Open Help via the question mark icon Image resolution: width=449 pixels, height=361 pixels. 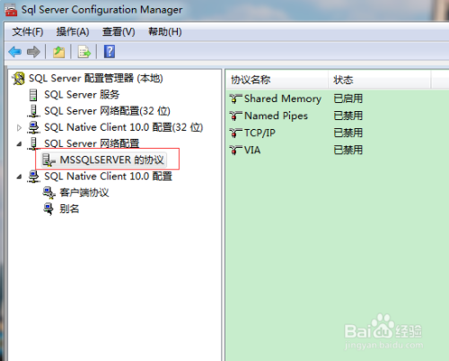(110, 51)
